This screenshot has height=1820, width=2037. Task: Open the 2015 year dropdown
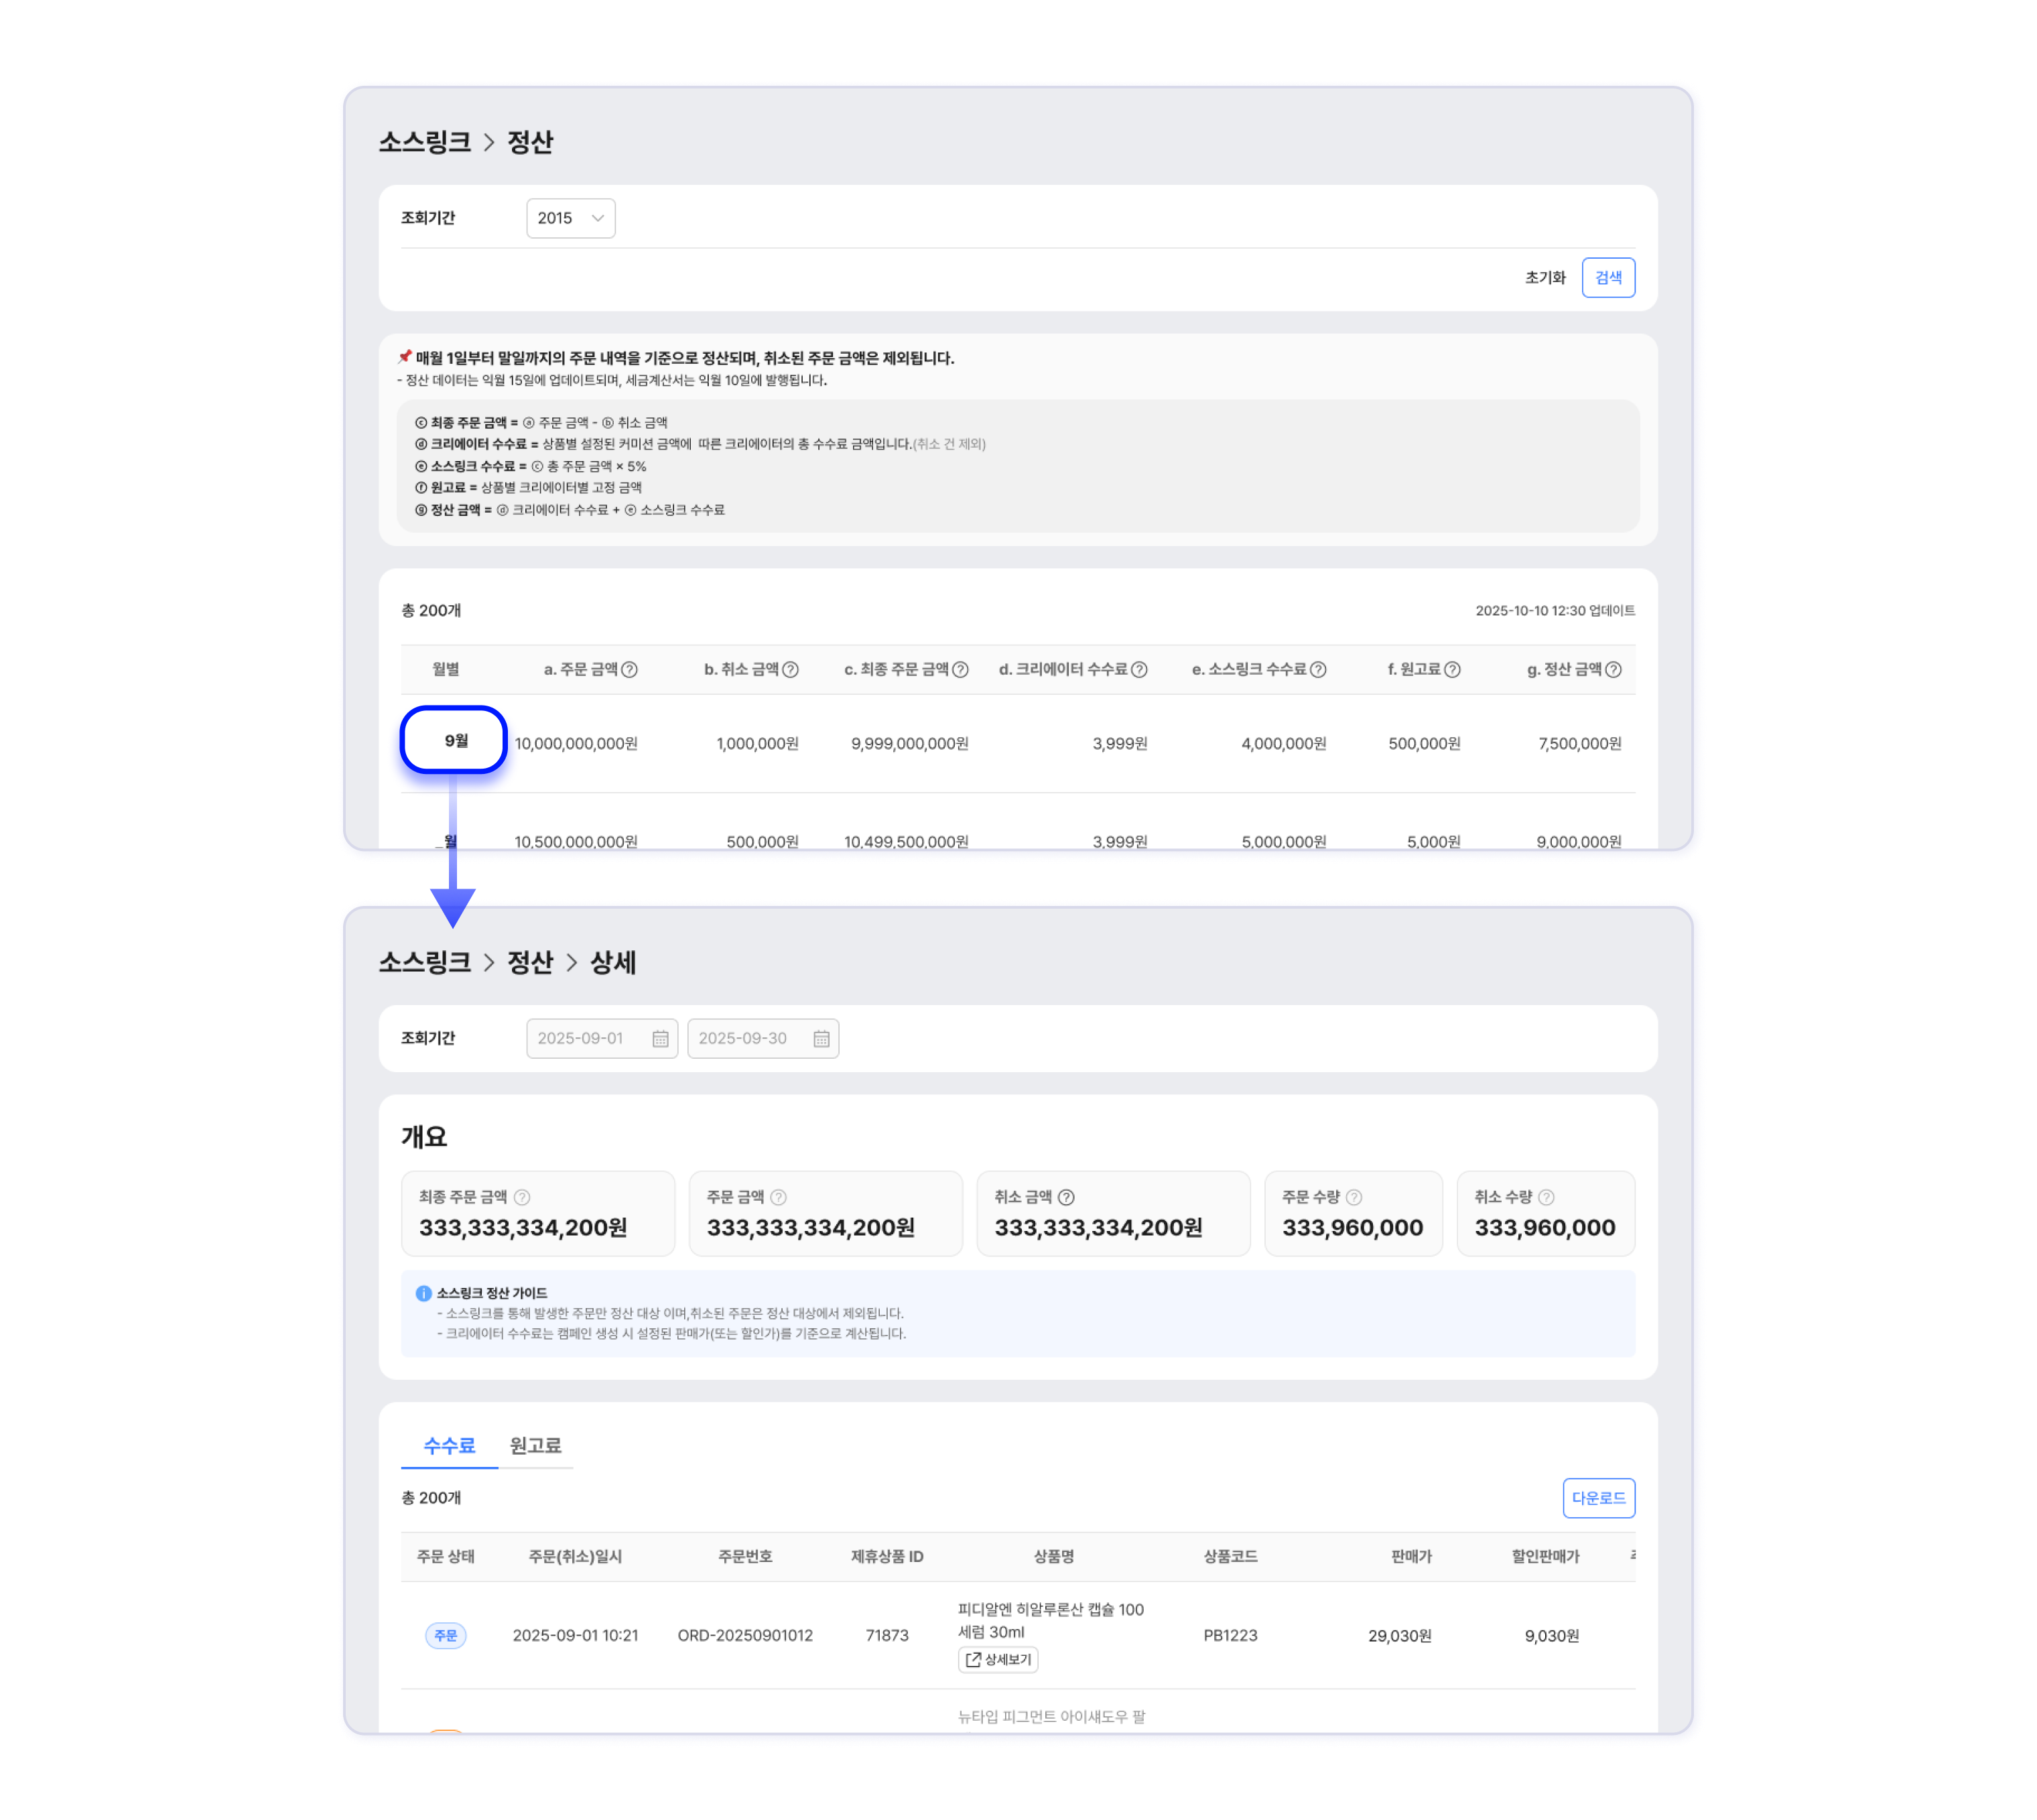tap(570, 218)
